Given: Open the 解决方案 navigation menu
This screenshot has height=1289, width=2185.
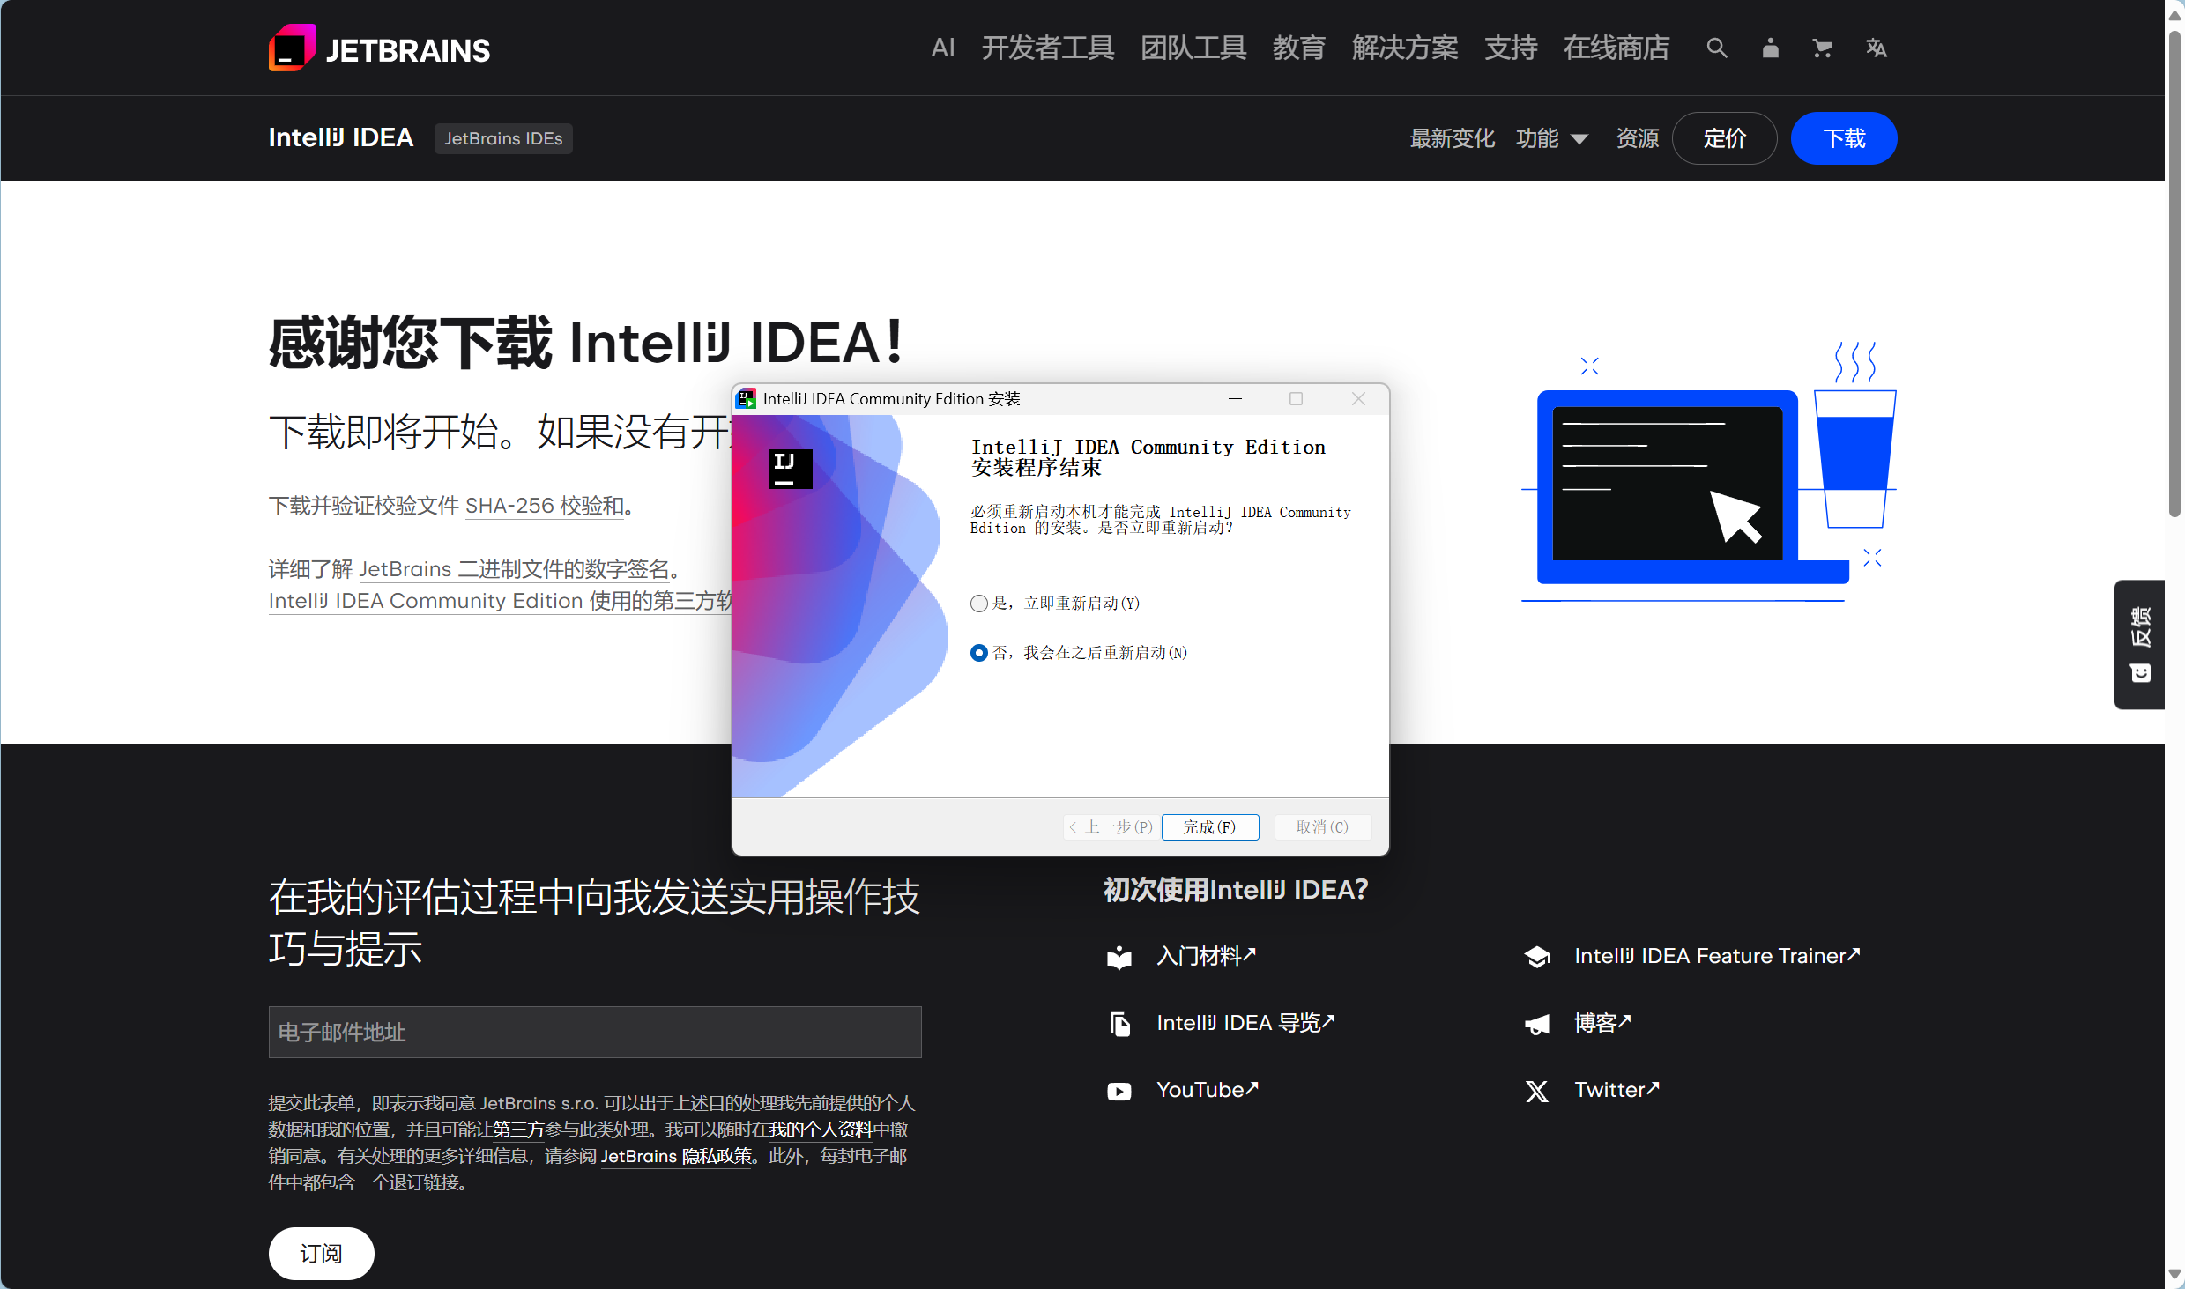Looking at the screenshot, I should click(1405, 48).
